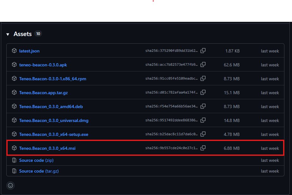Click the zip file icon beside Source code (zip)
Image resolution: width=292 pixels, height=195 pixels.
click(x=14, y=160)
